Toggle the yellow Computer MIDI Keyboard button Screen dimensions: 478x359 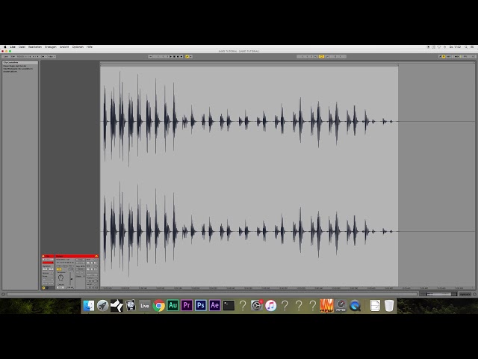click(x=444, y=57)
